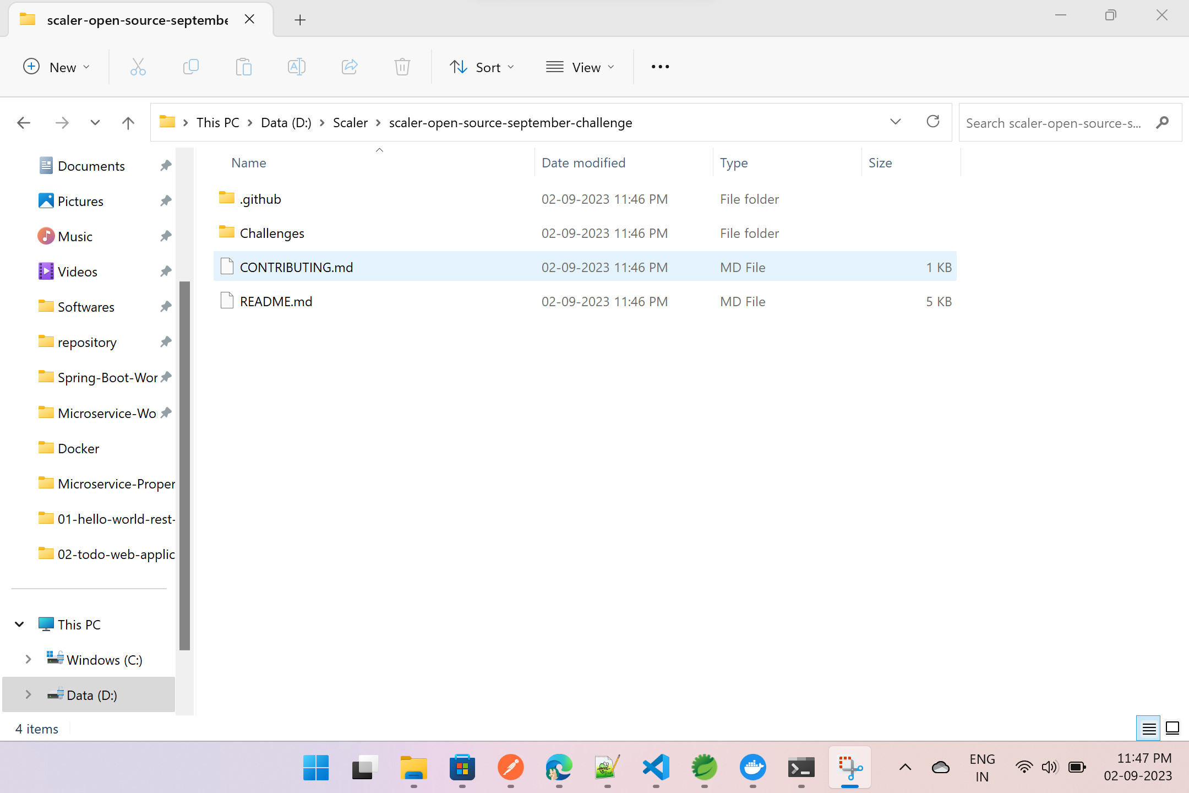
Task: Start Postman from the taskbar
Action: [x=510, y=768]
